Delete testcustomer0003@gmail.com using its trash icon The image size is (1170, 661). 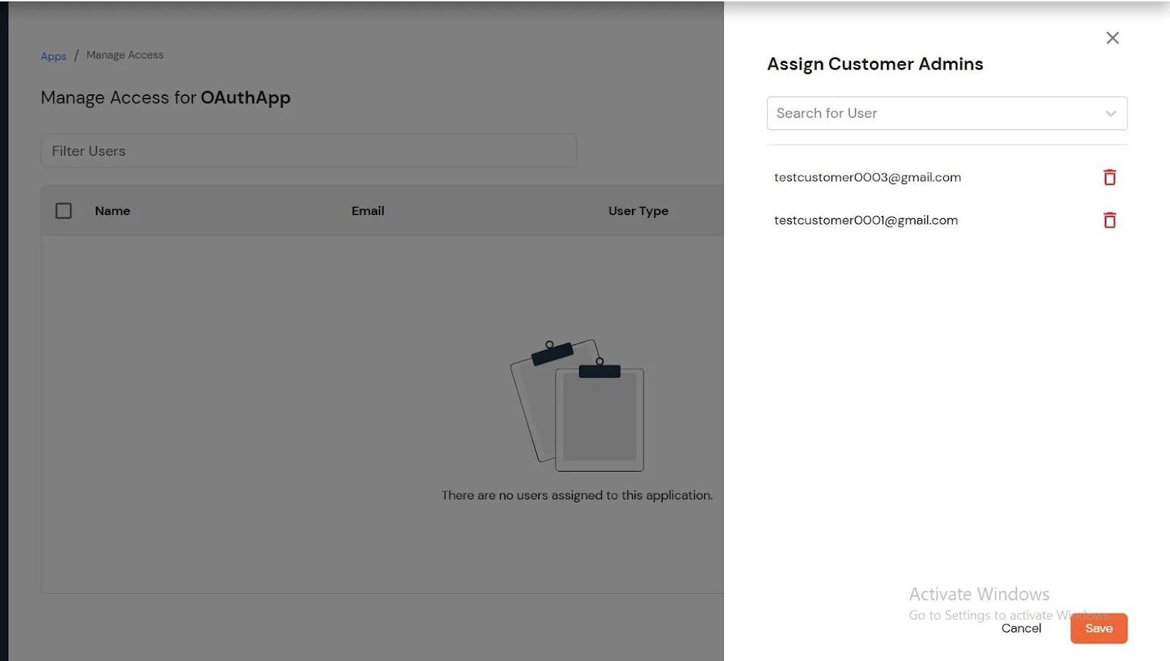point(1110,177)
